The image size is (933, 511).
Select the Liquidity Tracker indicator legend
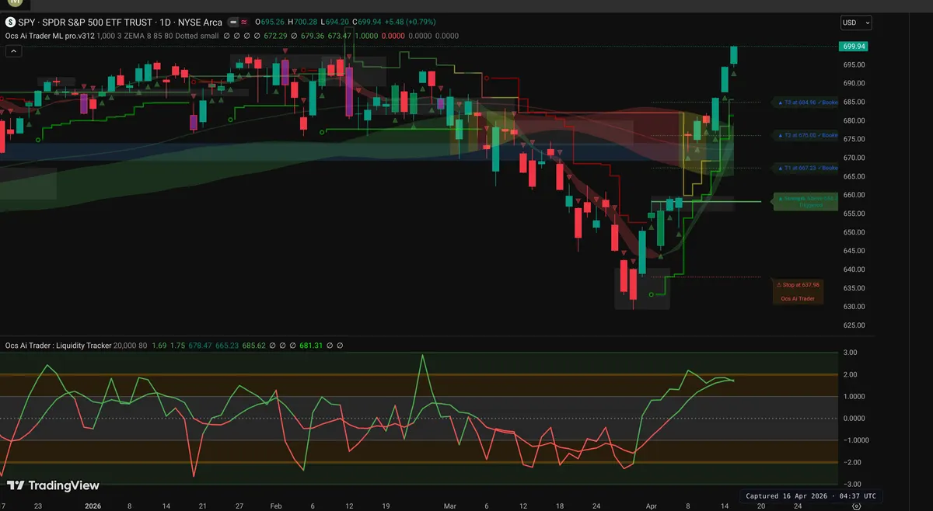pyautogui.click(x=57, y=346)
